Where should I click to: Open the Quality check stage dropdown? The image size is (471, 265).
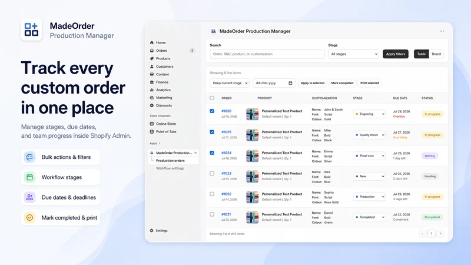tap(369, 135)
